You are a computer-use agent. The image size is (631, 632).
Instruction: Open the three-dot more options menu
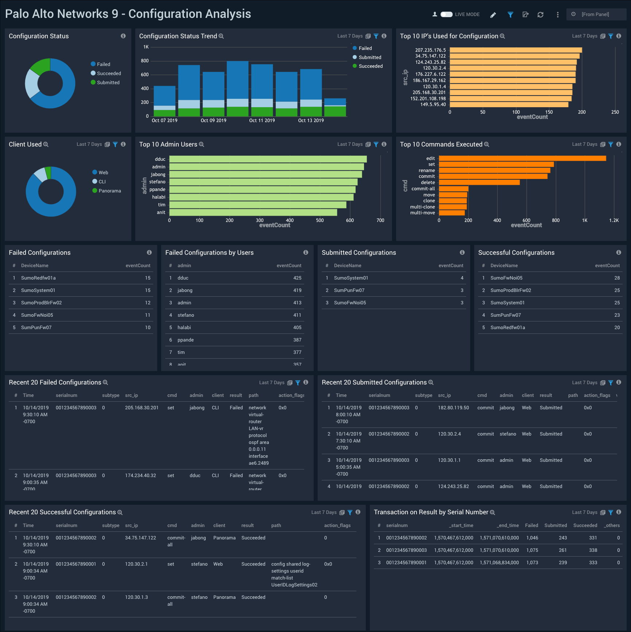click(557, 15)
